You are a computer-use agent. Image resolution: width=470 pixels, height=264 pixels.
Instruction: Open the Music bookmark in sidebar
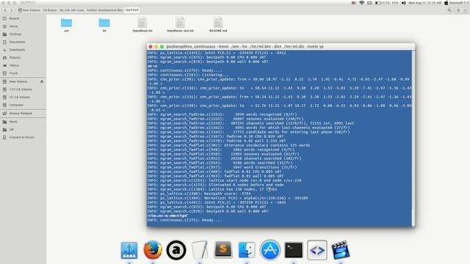(x=23, y=122)
